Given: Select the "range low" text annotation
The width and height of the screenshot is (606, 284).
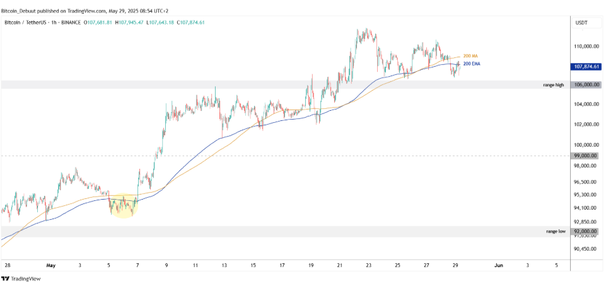Looking at the screenshot, I should pyautogui.click(x=556, y=232).
